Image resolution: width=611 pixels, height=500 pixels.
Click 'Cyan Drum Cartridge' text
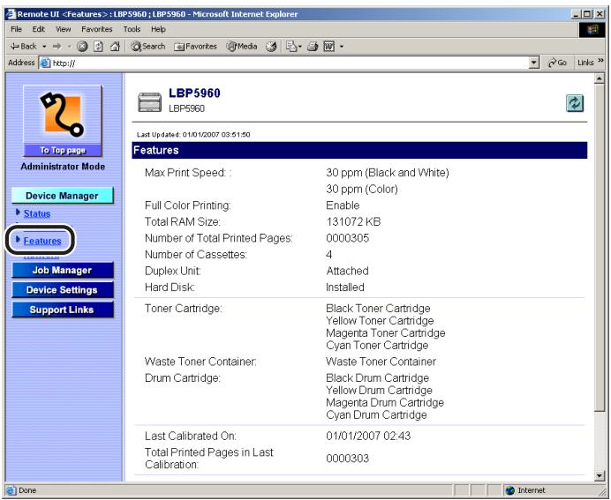point(376,414)
